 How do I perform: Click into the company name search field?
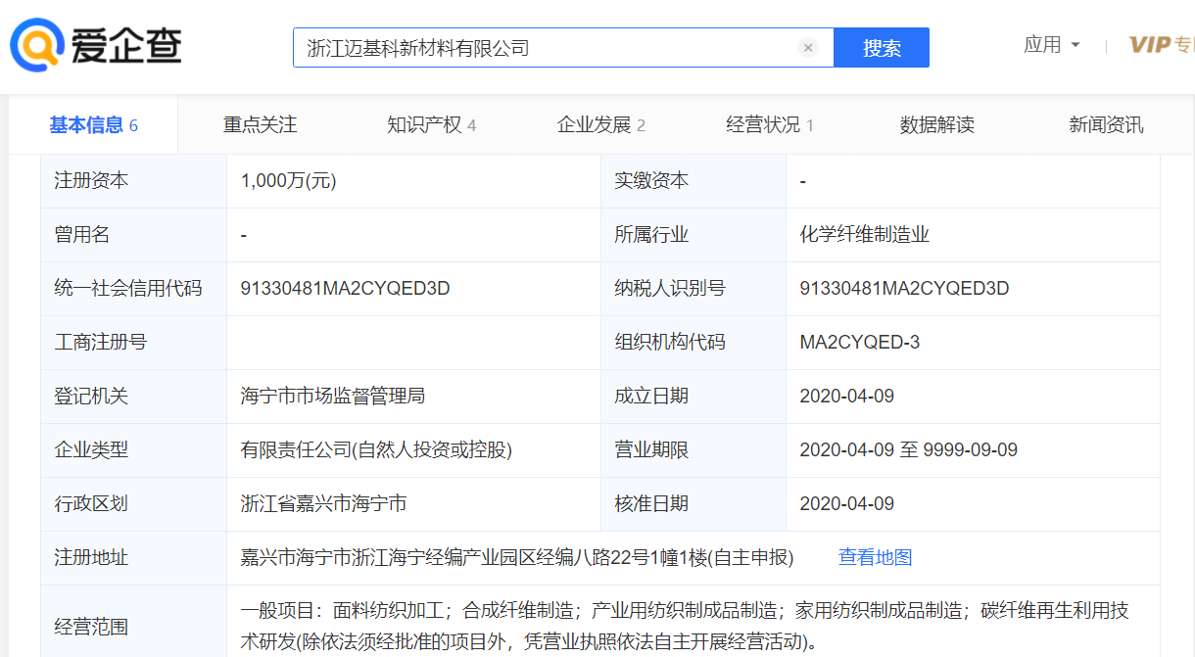[549, 48]
